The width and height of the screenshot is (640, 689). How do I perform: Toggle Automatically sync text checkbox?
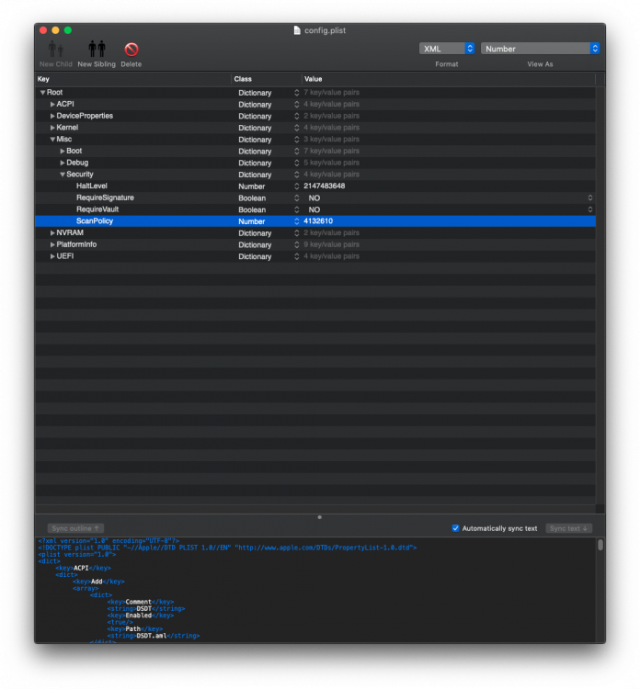(x=455, y=528)
